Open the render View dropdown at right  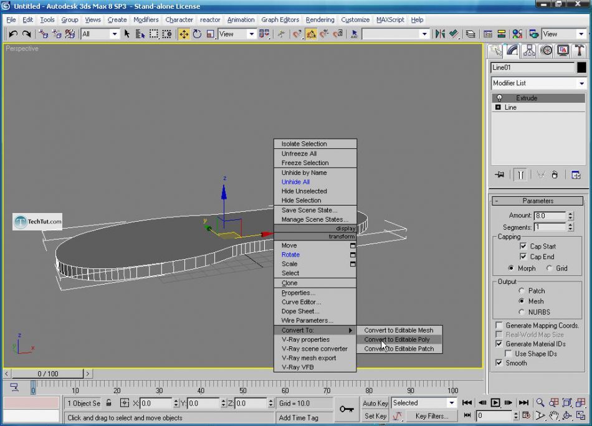click(x=564, y=34)
